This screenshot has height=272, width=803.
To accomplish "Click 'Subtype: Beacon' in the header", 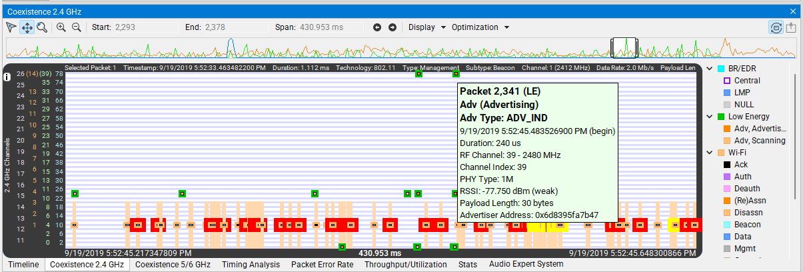I will tap(492, 68).
